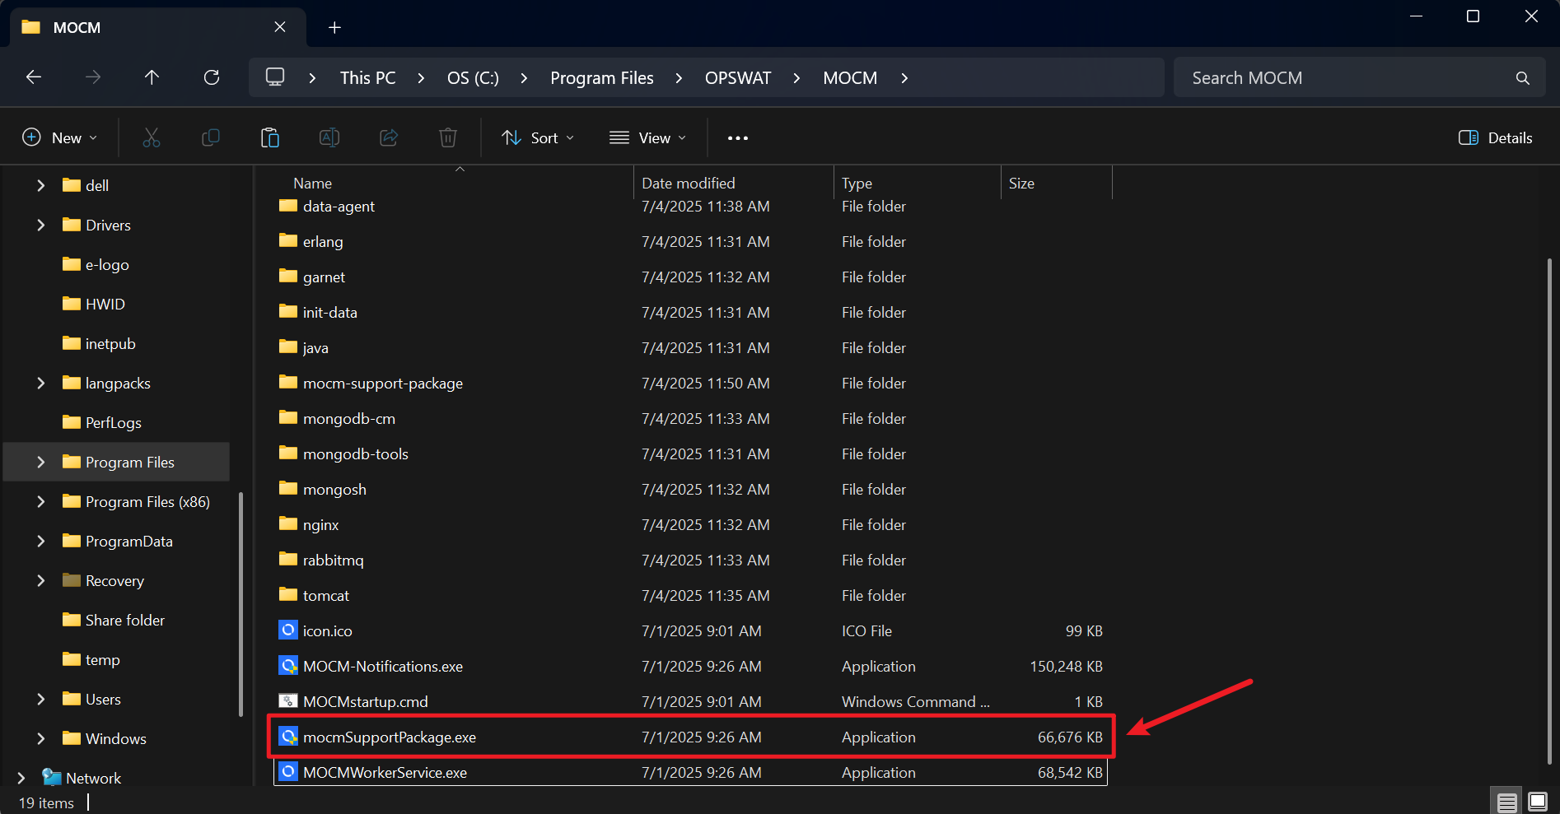Open the See more ellipsis menu
This screenshot has height=814, width=1560.
[x=738, y=137]
